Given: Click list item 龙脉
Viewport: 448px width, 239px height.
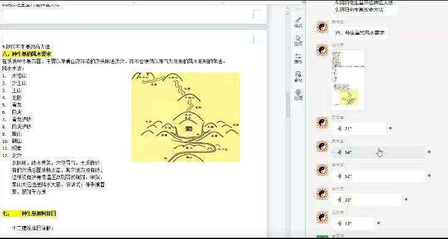Looking at the screenshot, I should (17, 98).
